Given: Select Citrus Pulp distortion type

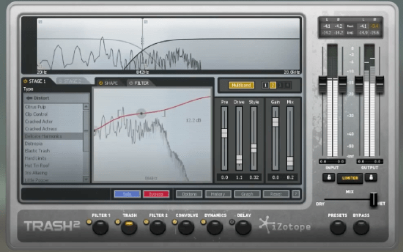Looking at the screenshot, I should point(53,107).
